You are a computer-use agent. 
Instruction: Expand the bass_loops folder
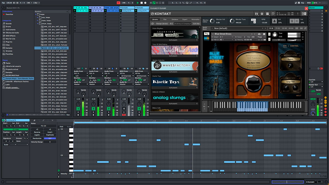38,20
